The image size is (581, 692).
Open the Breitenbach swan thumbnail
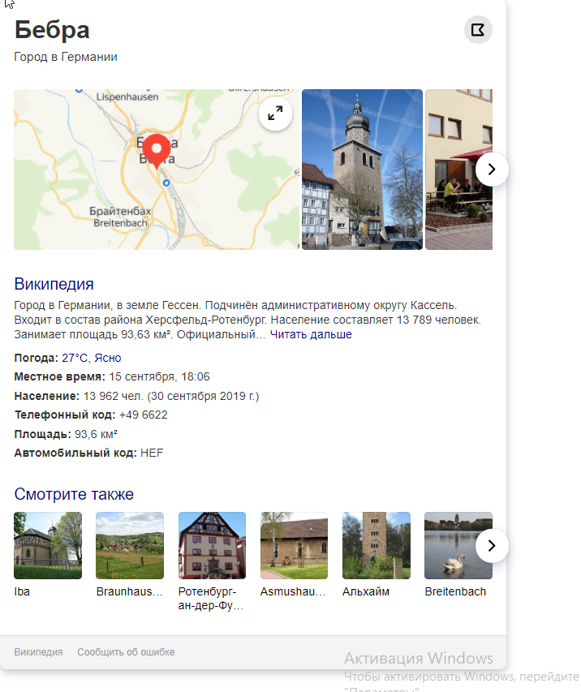click(458, 545)
